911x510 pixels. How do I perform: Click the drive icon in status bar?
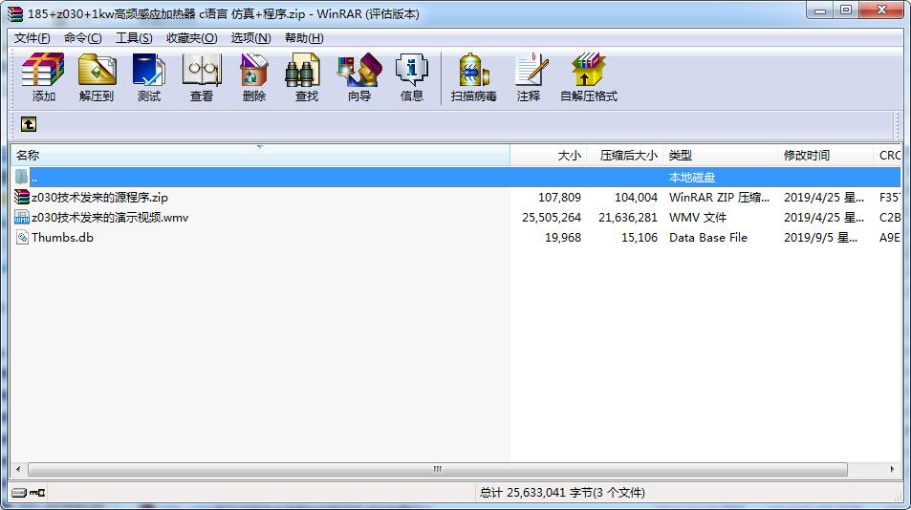[x=19, y=493]
